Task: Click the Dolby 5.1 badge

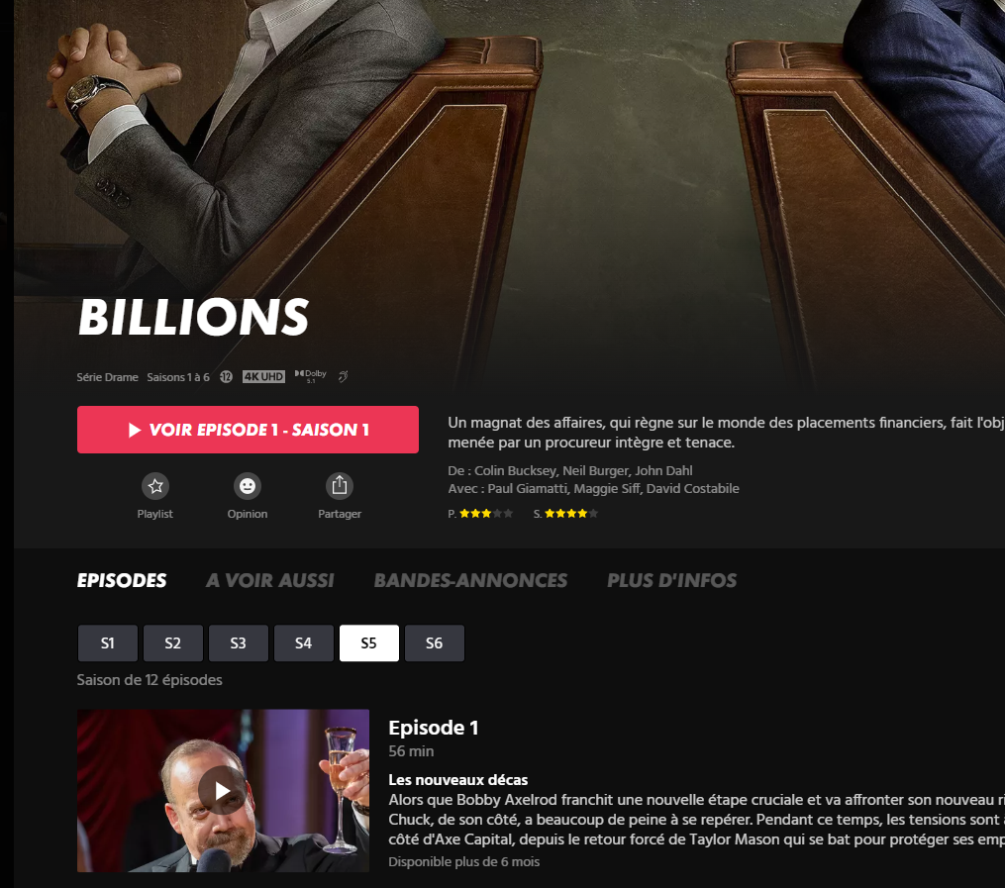Action: (311, 376)
